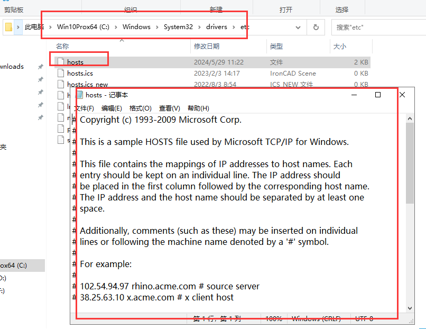
Task: Open the 查看(V) menu in Notepad
Action: click(x=170, y=108)
